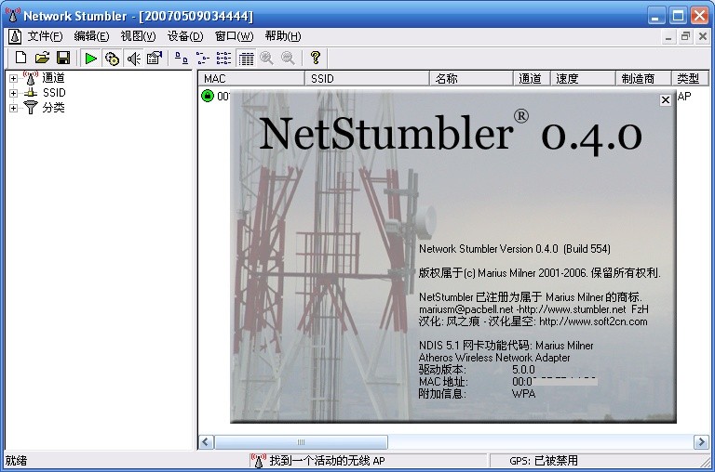Close the NetStumbler about splash
The height and width of the screenshot is (472, 715).
pos(665,100)
